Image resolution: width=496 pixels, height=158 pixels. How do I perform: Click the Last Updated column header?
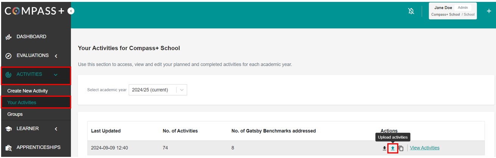coord(106,131)
